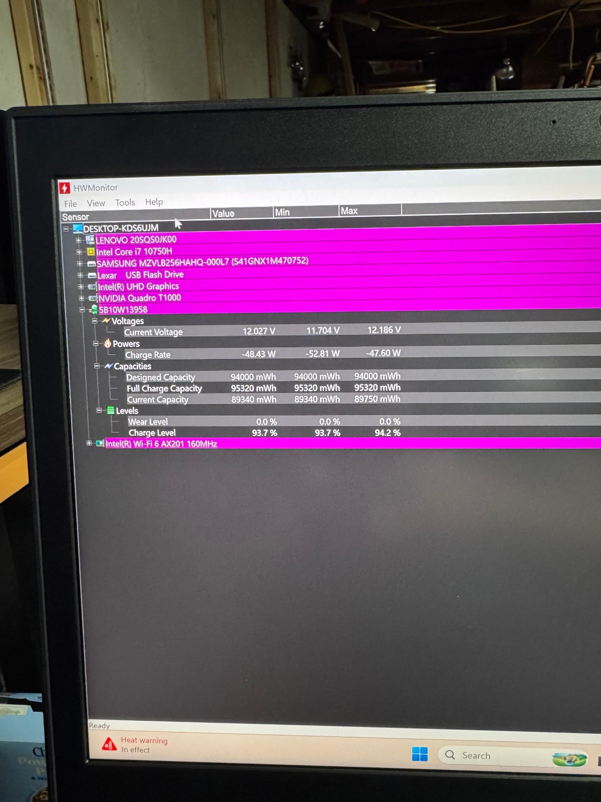Viewport: 601px width, 802px height.
Task: Collapse the Capacities group
Action: point(97,366)
